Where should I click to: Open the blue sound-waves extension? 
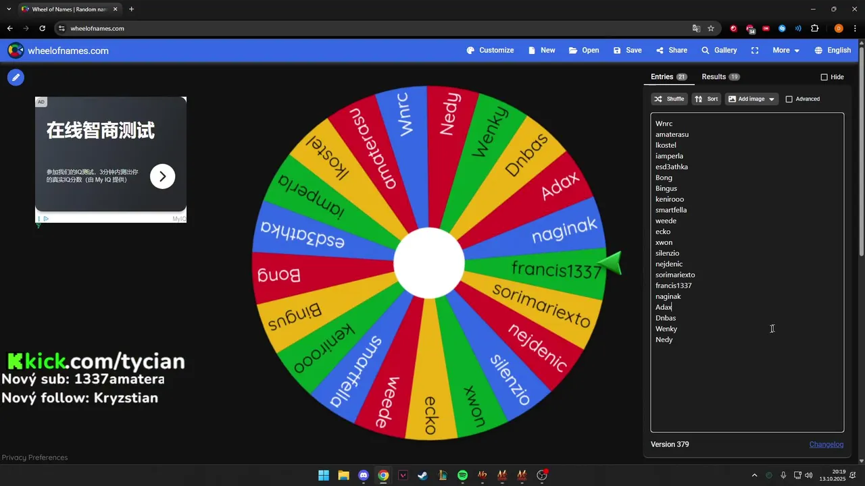(x=798, y=28)
